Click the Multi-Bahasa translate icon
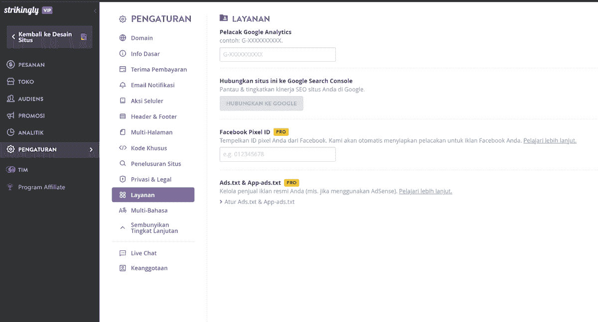 pyautogui.click(x=123, y=211)
